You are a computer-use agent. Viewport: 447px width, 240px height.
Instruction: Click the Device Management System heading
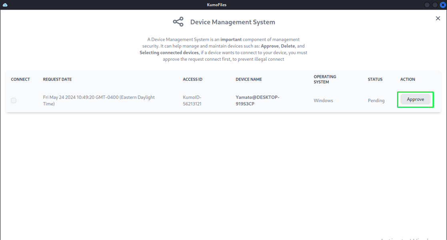(x=232, y=22)
